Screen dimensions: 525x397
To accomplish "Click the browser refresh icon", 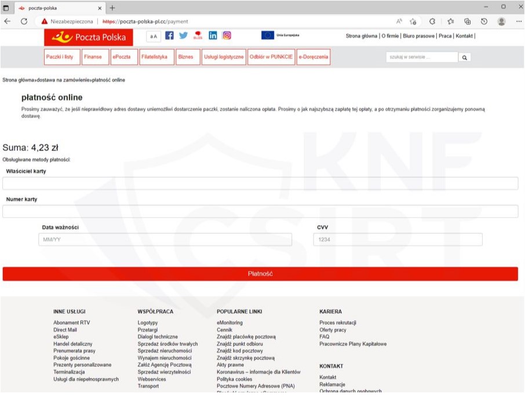I will pyautogui.click(x=24, y=21).
